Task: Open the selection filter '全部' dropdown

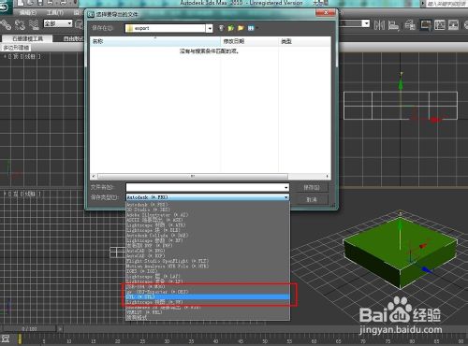Action: tap(58, 23)
